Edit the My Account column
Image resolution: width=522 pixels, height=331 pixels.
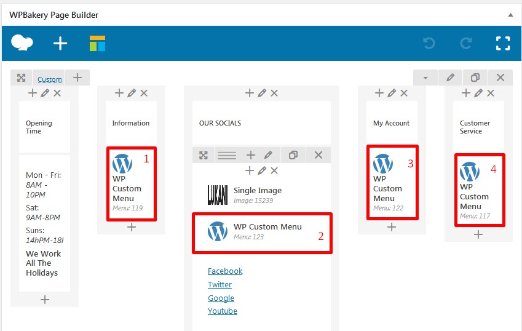[x=392, y=94]
